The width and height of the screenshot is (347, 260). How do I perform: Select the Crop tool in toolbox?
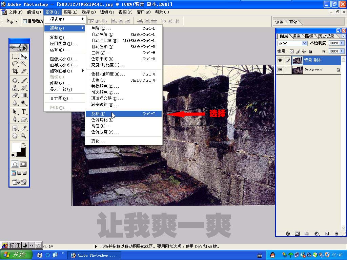coord(15,71)
